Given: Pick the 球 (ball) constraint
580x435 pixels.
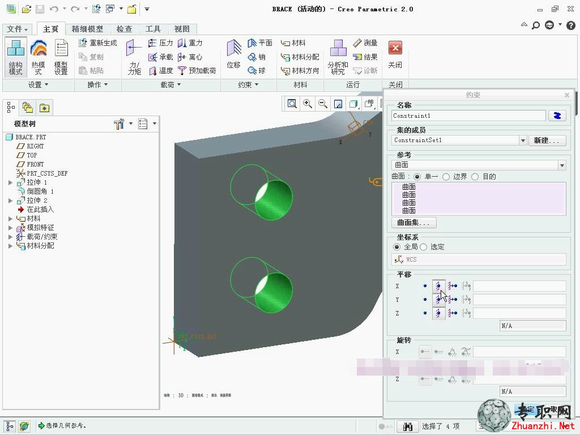Looking at the screenshot, I should pos(257,71).
